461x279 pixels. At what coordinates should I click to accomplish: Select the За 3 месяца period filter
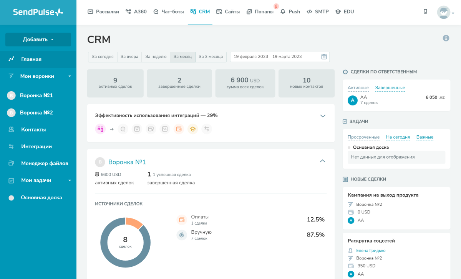211,57
